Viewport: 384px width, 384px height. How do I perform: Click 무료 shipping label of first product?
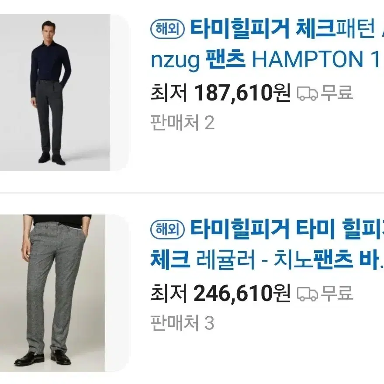pyautogui.click(x=337, y=92)
